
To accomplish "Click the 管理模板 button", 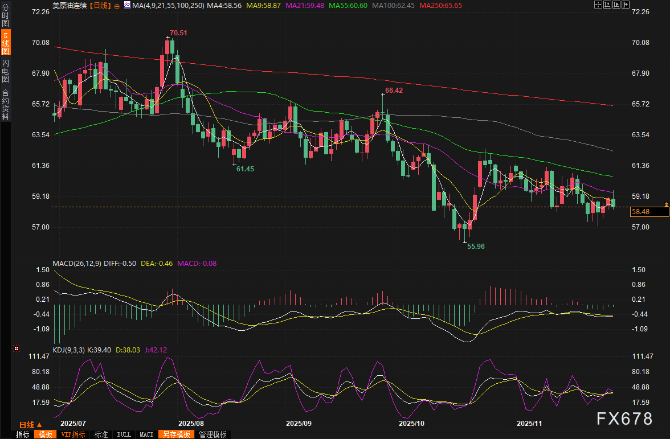I will click(213, 434).
